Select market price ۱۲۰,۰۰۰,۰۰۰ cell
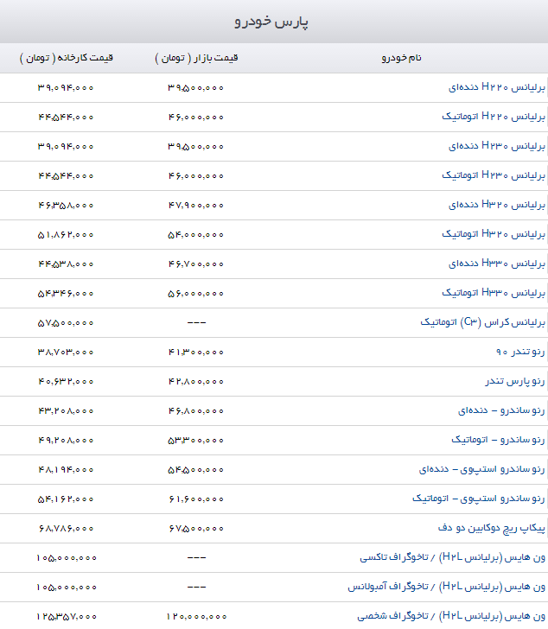The width and height of the screenshot is (548, 629). click(x=196, y=617)
